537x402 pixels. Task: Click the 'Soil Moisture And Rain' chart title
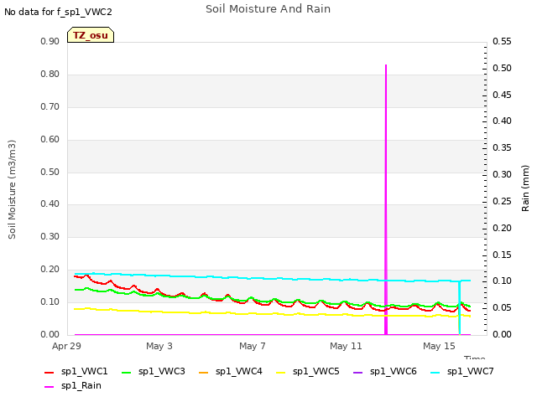(x=268, y=9)
